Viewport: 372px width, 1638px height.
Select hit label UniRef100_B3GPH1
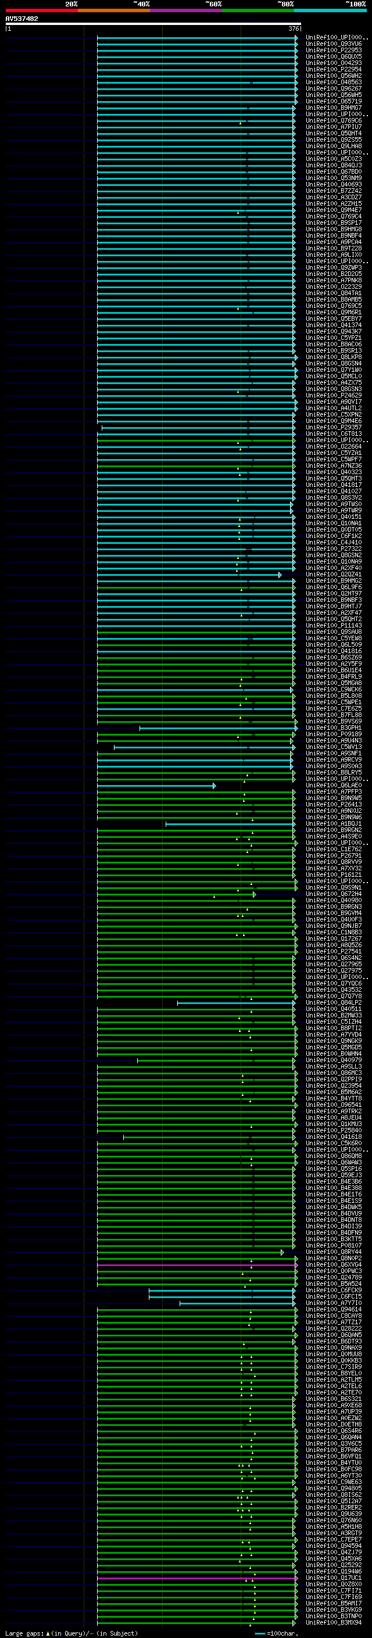(334, 728)
